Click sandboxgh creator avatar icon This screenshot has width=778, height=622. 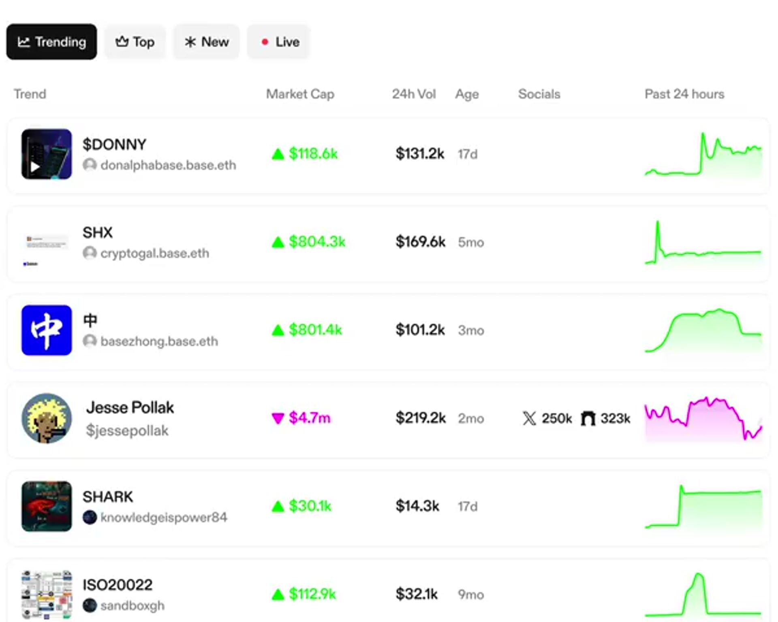pyautogui.click(x=90, y=605)
